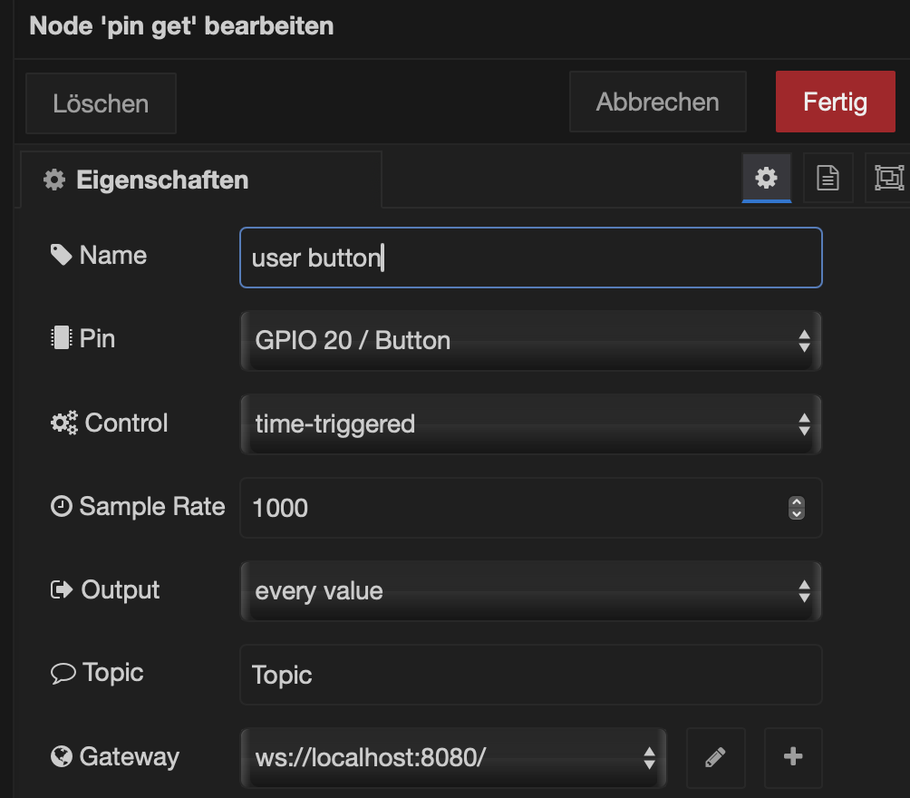Open node appearance settings icon
Viewport: 910px width, 798px height.
click(888, 178)
